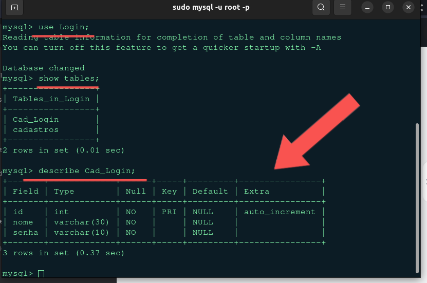427x283 pixels.
Task: Click the 'use Login;' command text
Action: (x=64, y=27)
